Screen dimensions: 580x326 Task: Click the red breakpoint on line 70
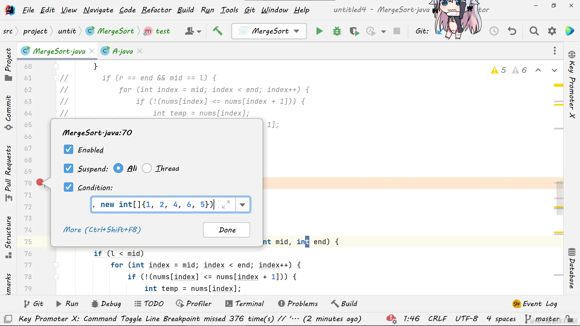tap(40, 182)
